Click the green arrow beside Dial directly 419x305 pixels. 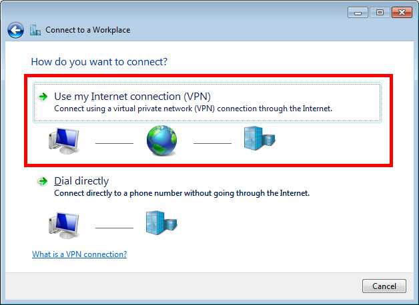pos(43,181)
